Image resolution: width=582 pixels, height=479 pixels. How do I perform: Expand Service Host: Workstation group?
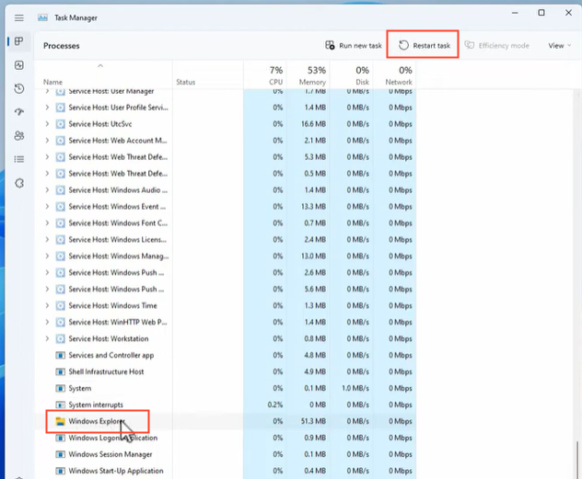[48, 339]
